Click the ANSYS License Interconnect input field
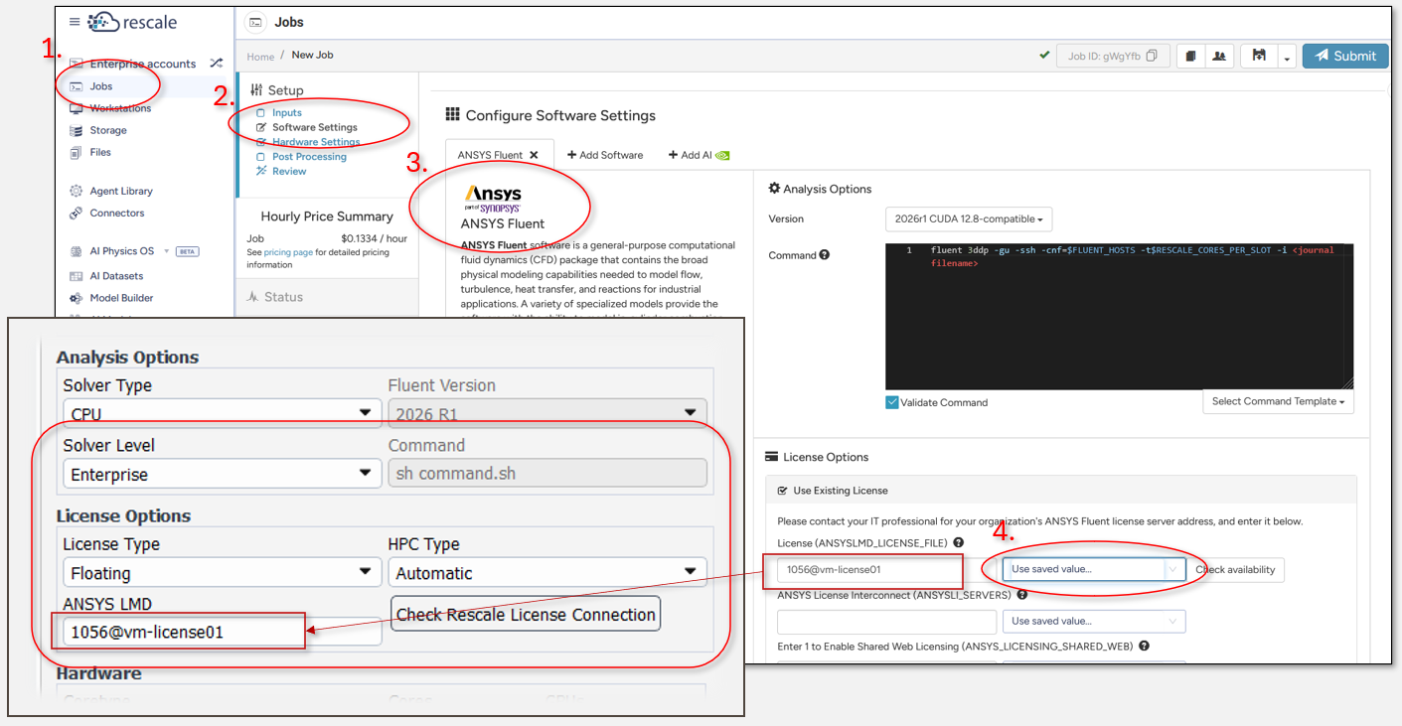 [x=886, y=622]
